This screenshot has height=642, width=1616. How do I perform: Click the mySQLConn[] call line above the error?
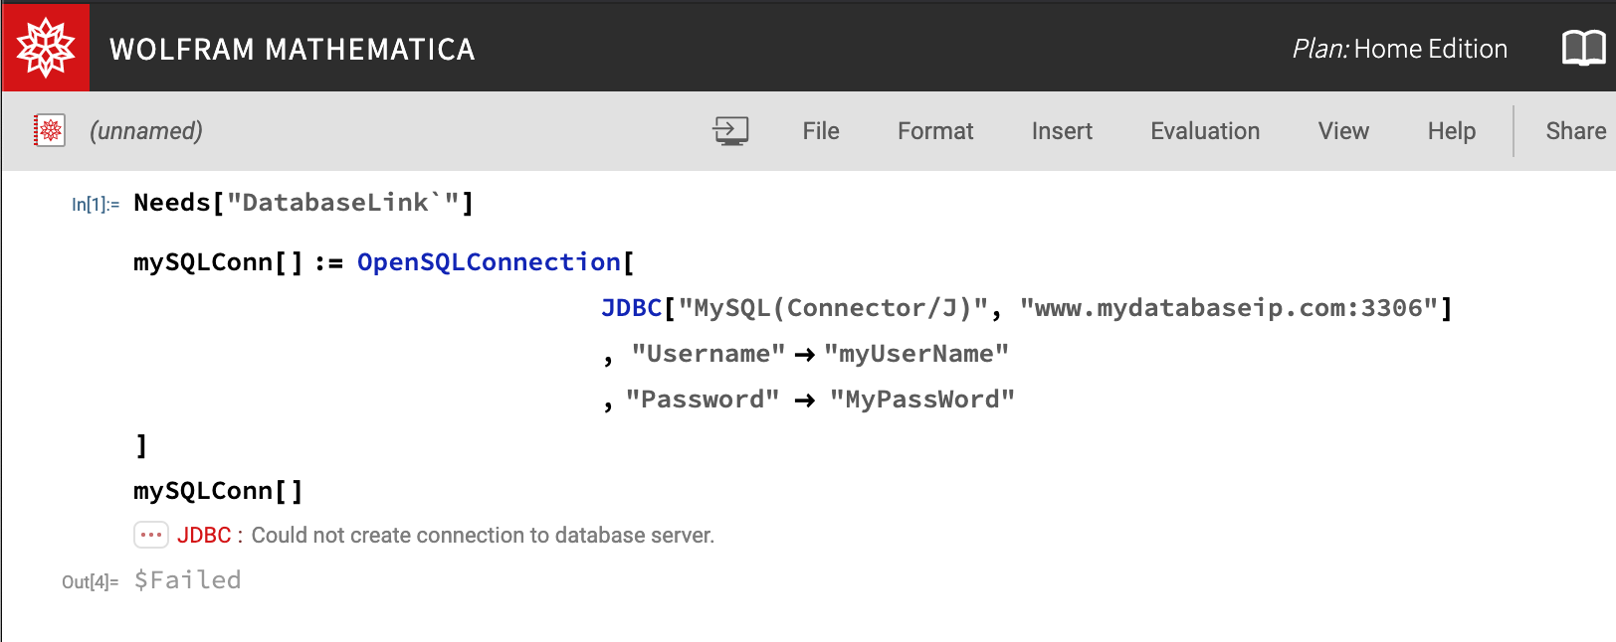218,491
